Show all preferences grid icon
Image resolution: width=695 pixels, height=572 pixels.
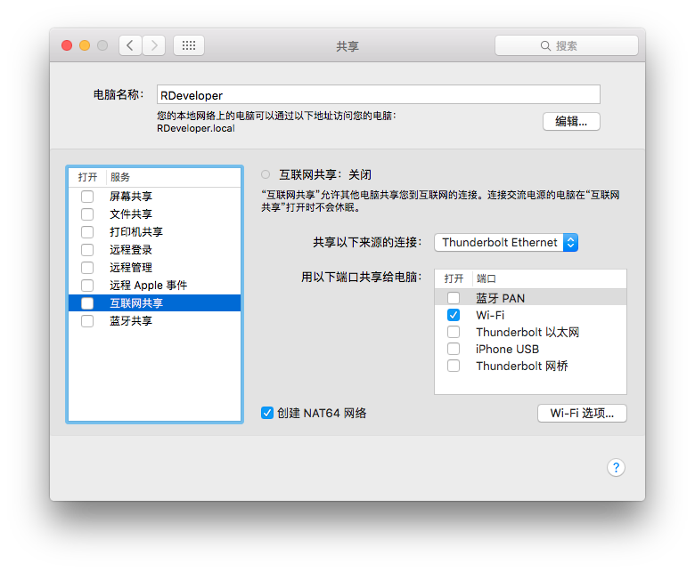click(189, 45)
